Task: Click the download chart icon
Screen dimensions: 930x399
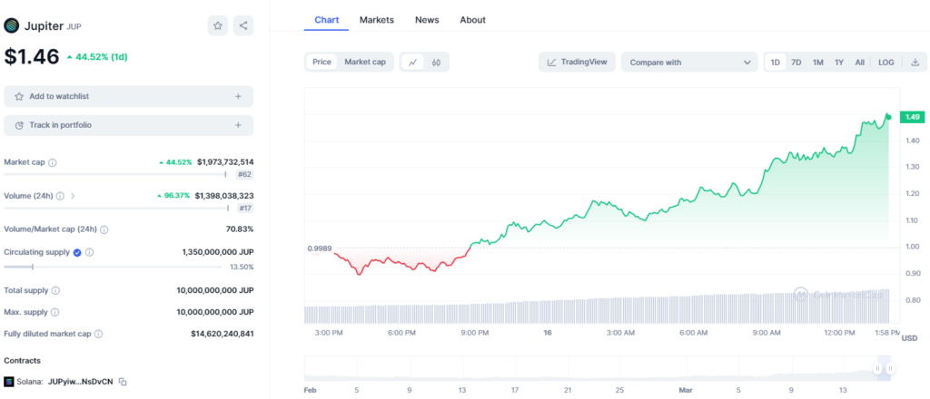Action: point(915,63)
